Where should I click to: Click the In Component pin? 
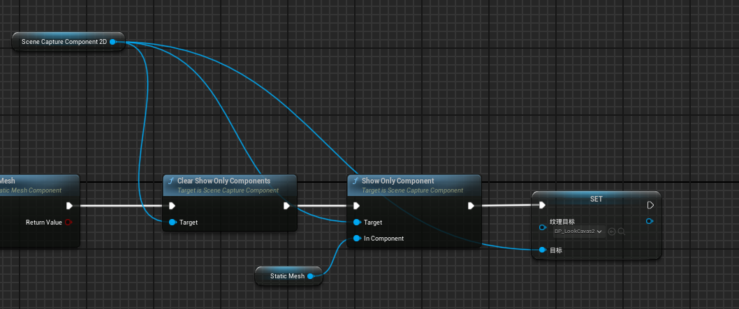click(357, 239)
